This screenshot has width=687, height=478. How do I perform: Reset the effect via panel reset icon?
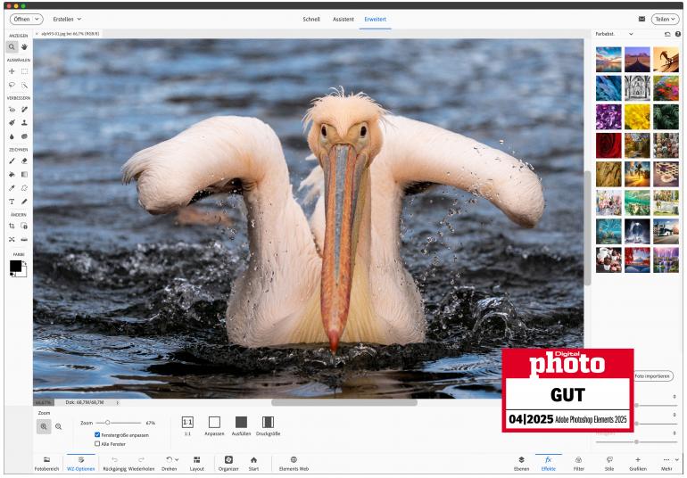667,34
